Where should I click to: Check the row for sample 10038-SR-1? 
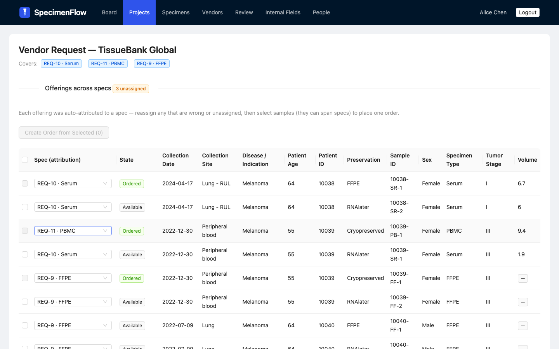25,183
